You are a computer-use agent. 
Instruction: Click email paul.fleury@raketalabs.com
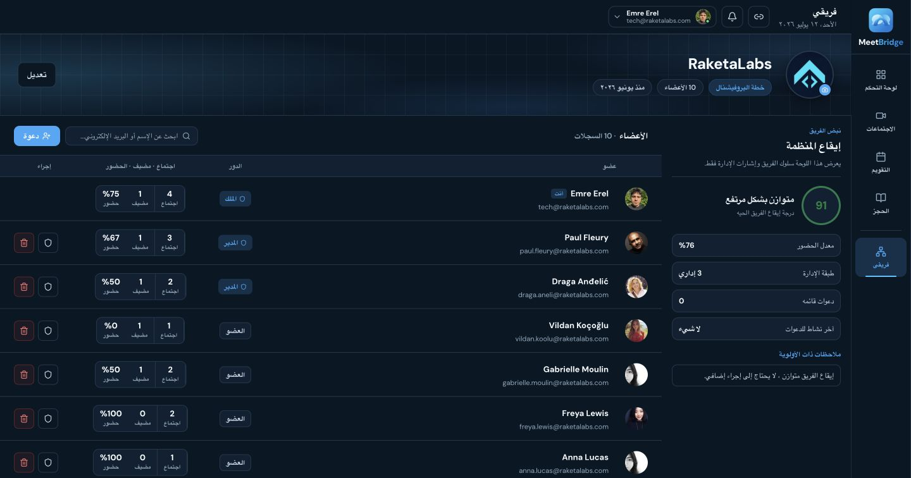click(x=564, y=251)
